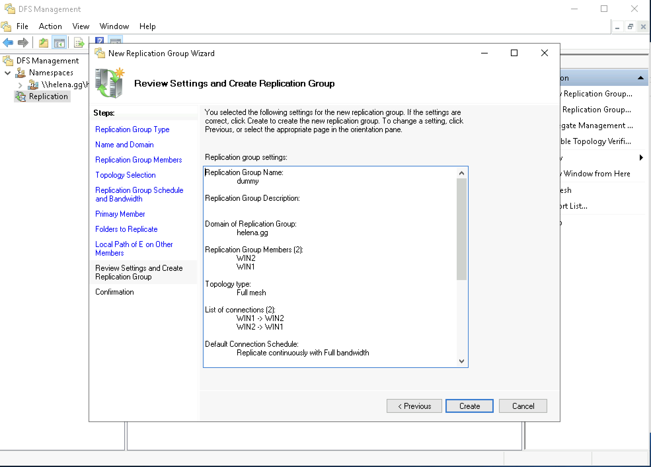651x467 pixels.
Task: Go to Topology Selection step
Action: [x=125, y=175]
